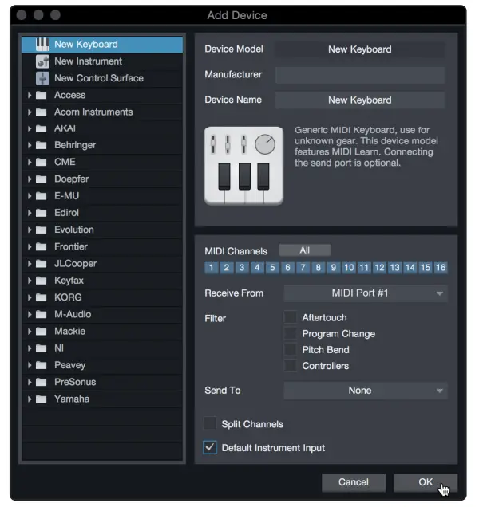The width and height of the screenshot is (483, 507).
Task: Select the Acorn Instruments list row
Action: (x=102, y=112)
